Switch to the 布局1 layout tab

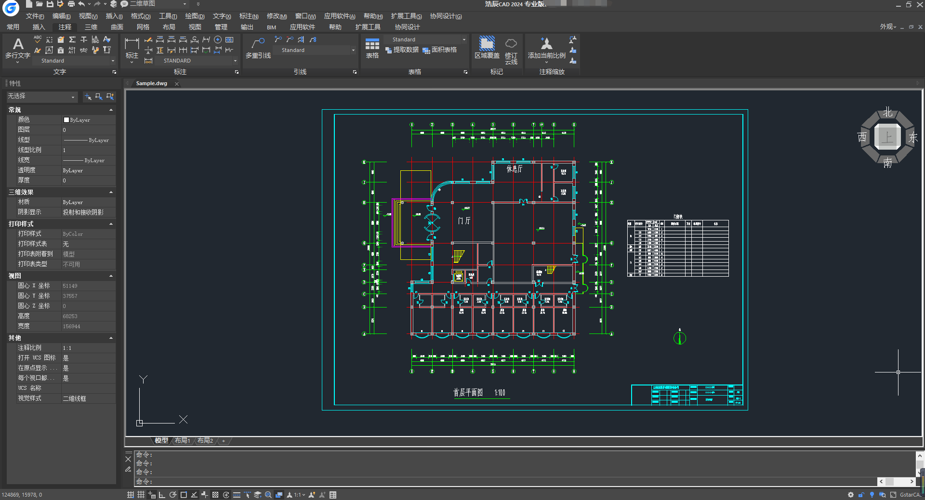[182, 440]
